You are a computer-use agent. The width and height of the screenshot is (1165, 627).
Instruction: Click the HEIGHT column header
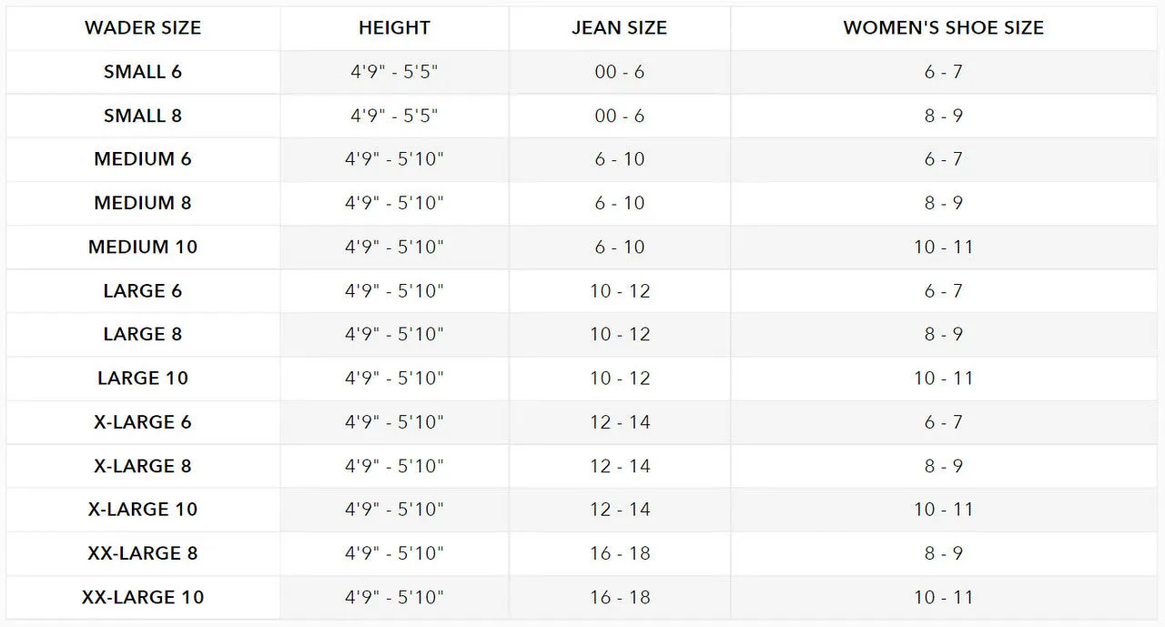click(x=394, y=27)
